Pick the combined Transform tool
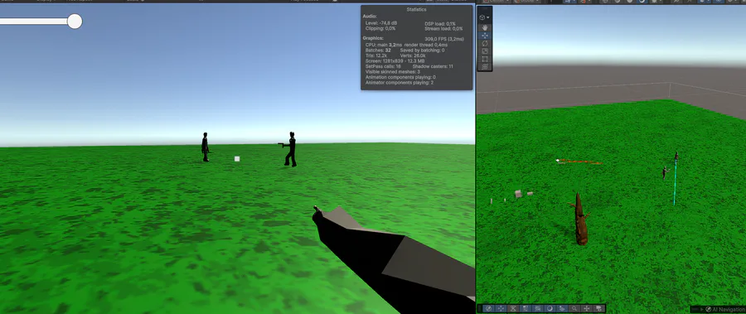This screenshot has height=314, width=746. 485,66
